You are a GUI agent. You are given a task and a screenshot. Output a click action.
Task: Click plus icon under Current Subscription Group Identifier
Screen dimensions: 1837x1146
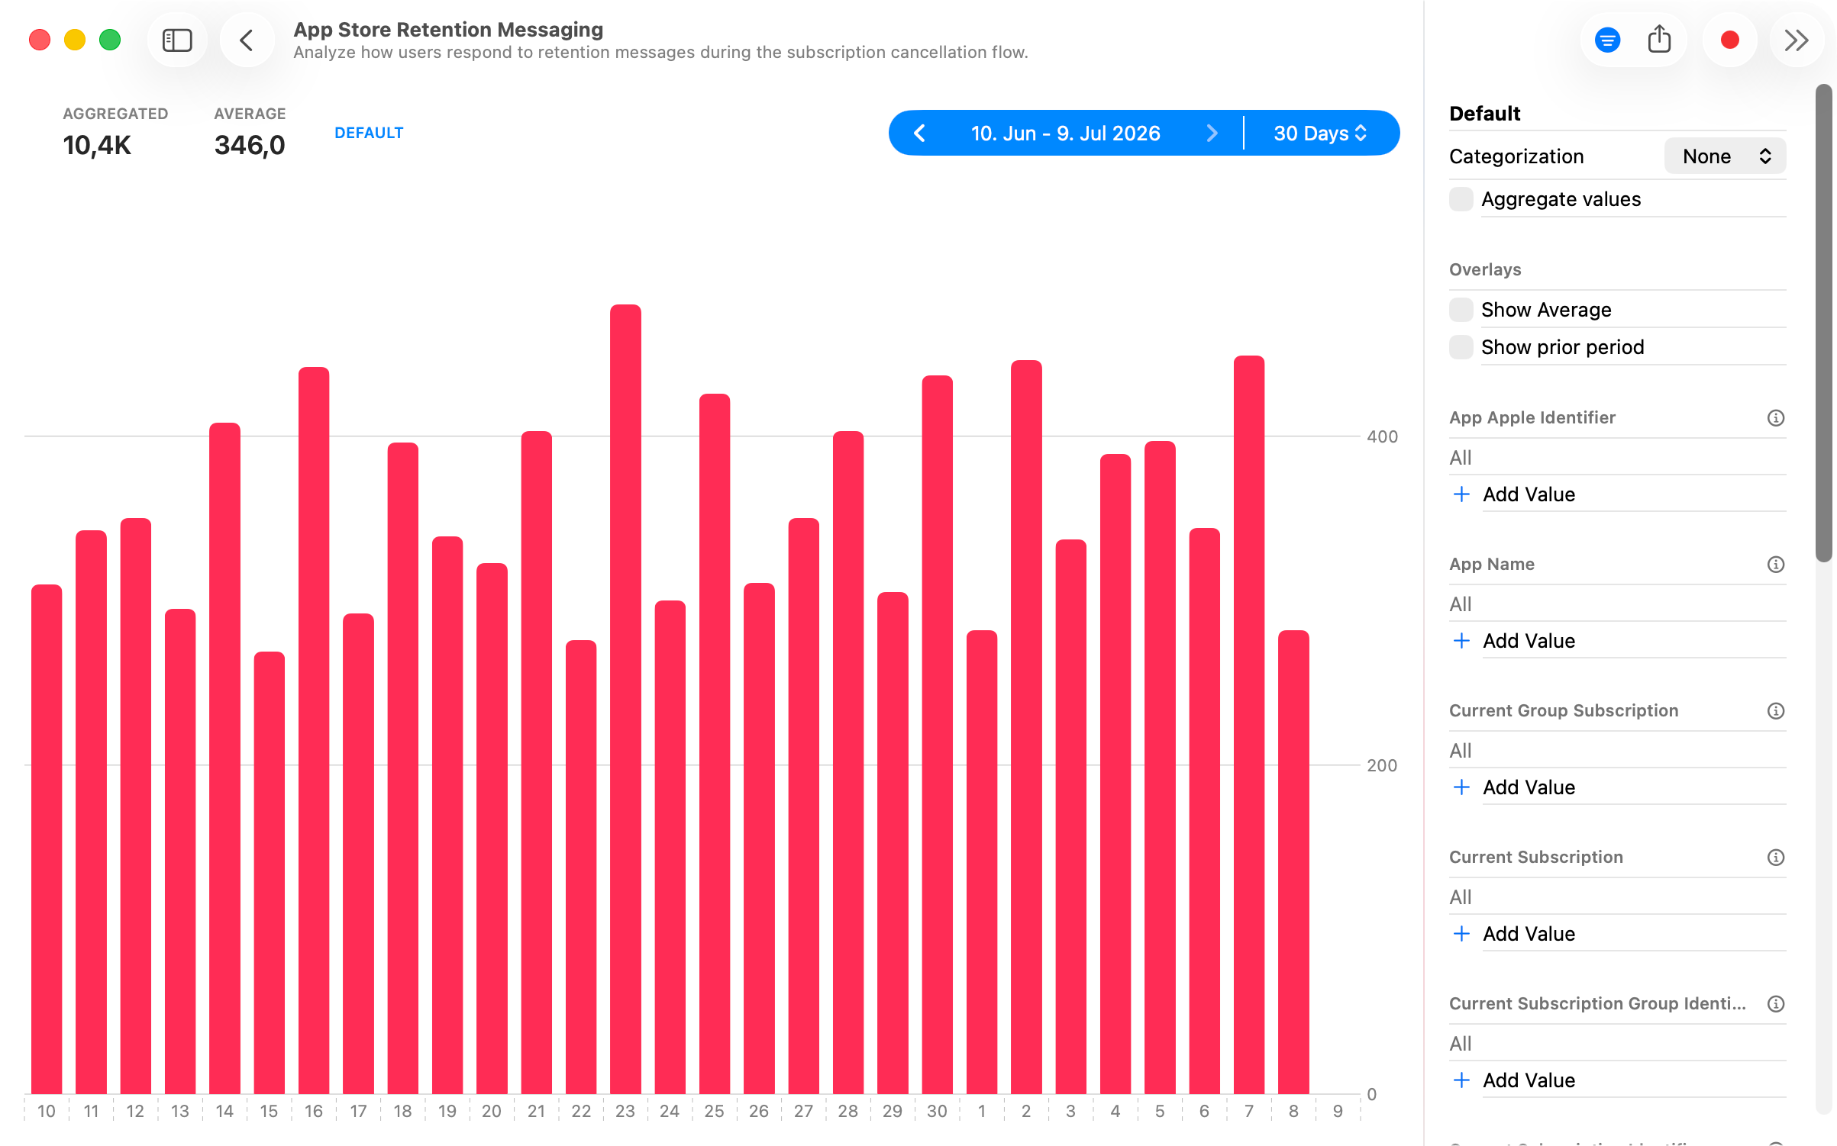coord(1461,1080)
